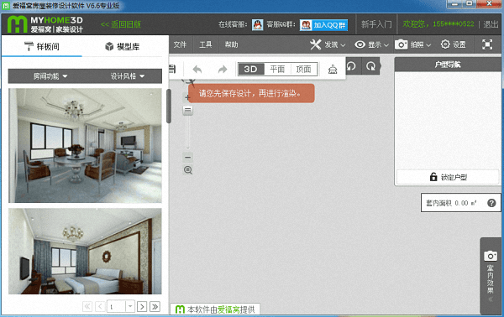Click the area help question mark icon

[x=491, y=203]
